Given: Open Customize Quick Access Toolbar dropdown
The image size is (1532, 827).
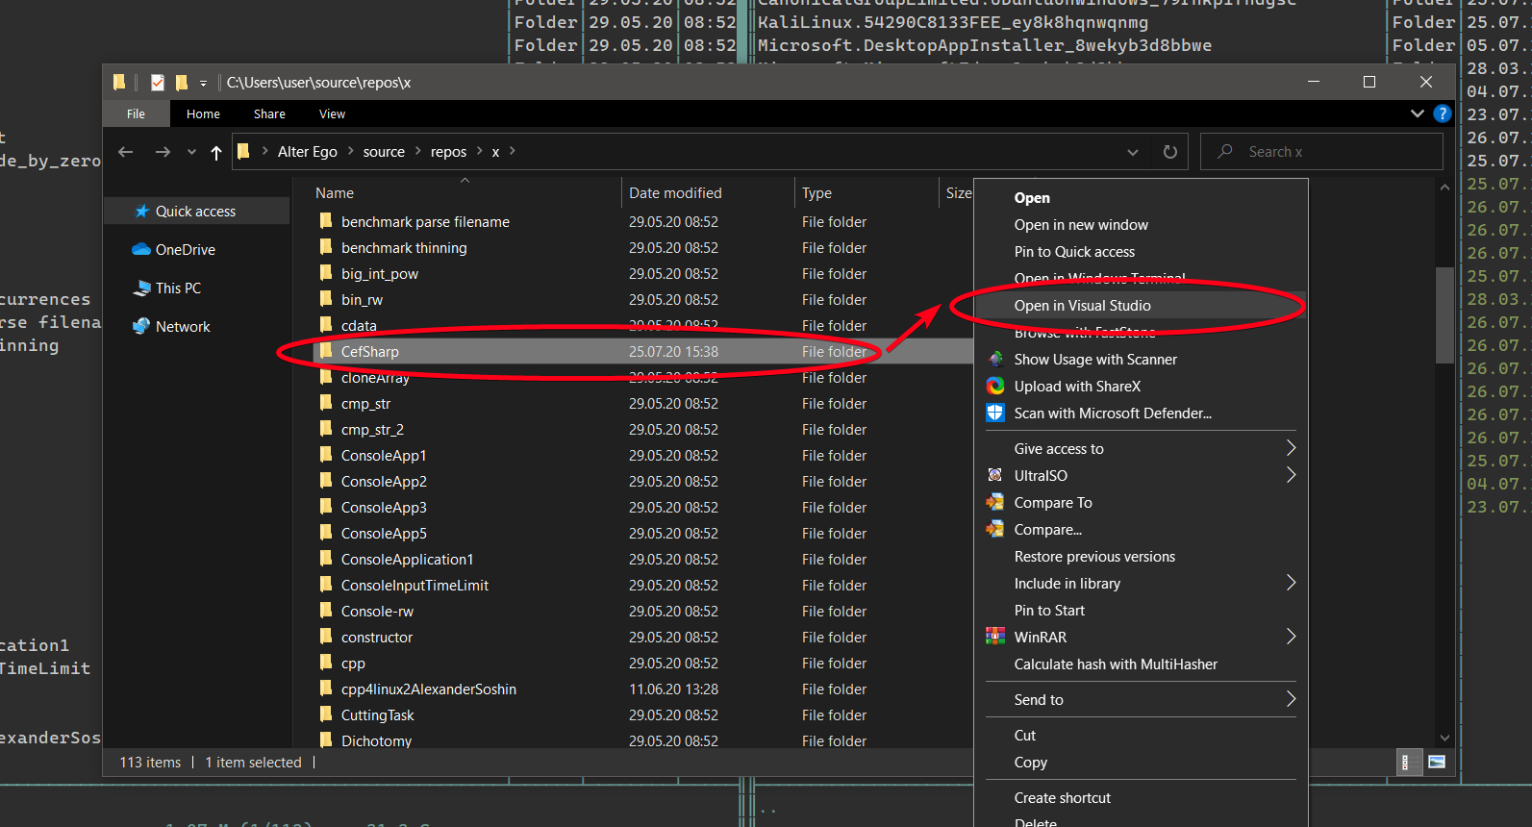Looking at the screenshot, I should point(203,84).
